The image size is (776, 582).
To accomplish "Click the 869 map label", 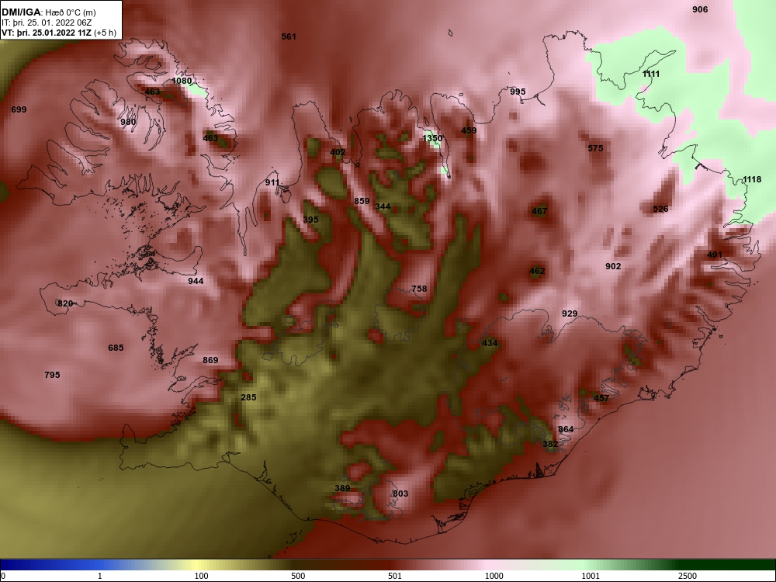I will [x=210, y=361].
